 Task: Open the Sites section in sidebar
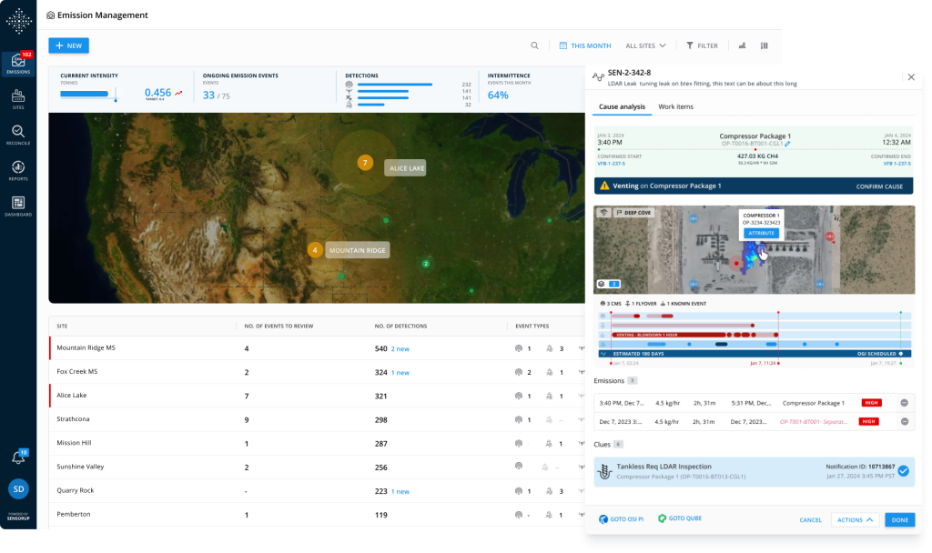(18, 98)
